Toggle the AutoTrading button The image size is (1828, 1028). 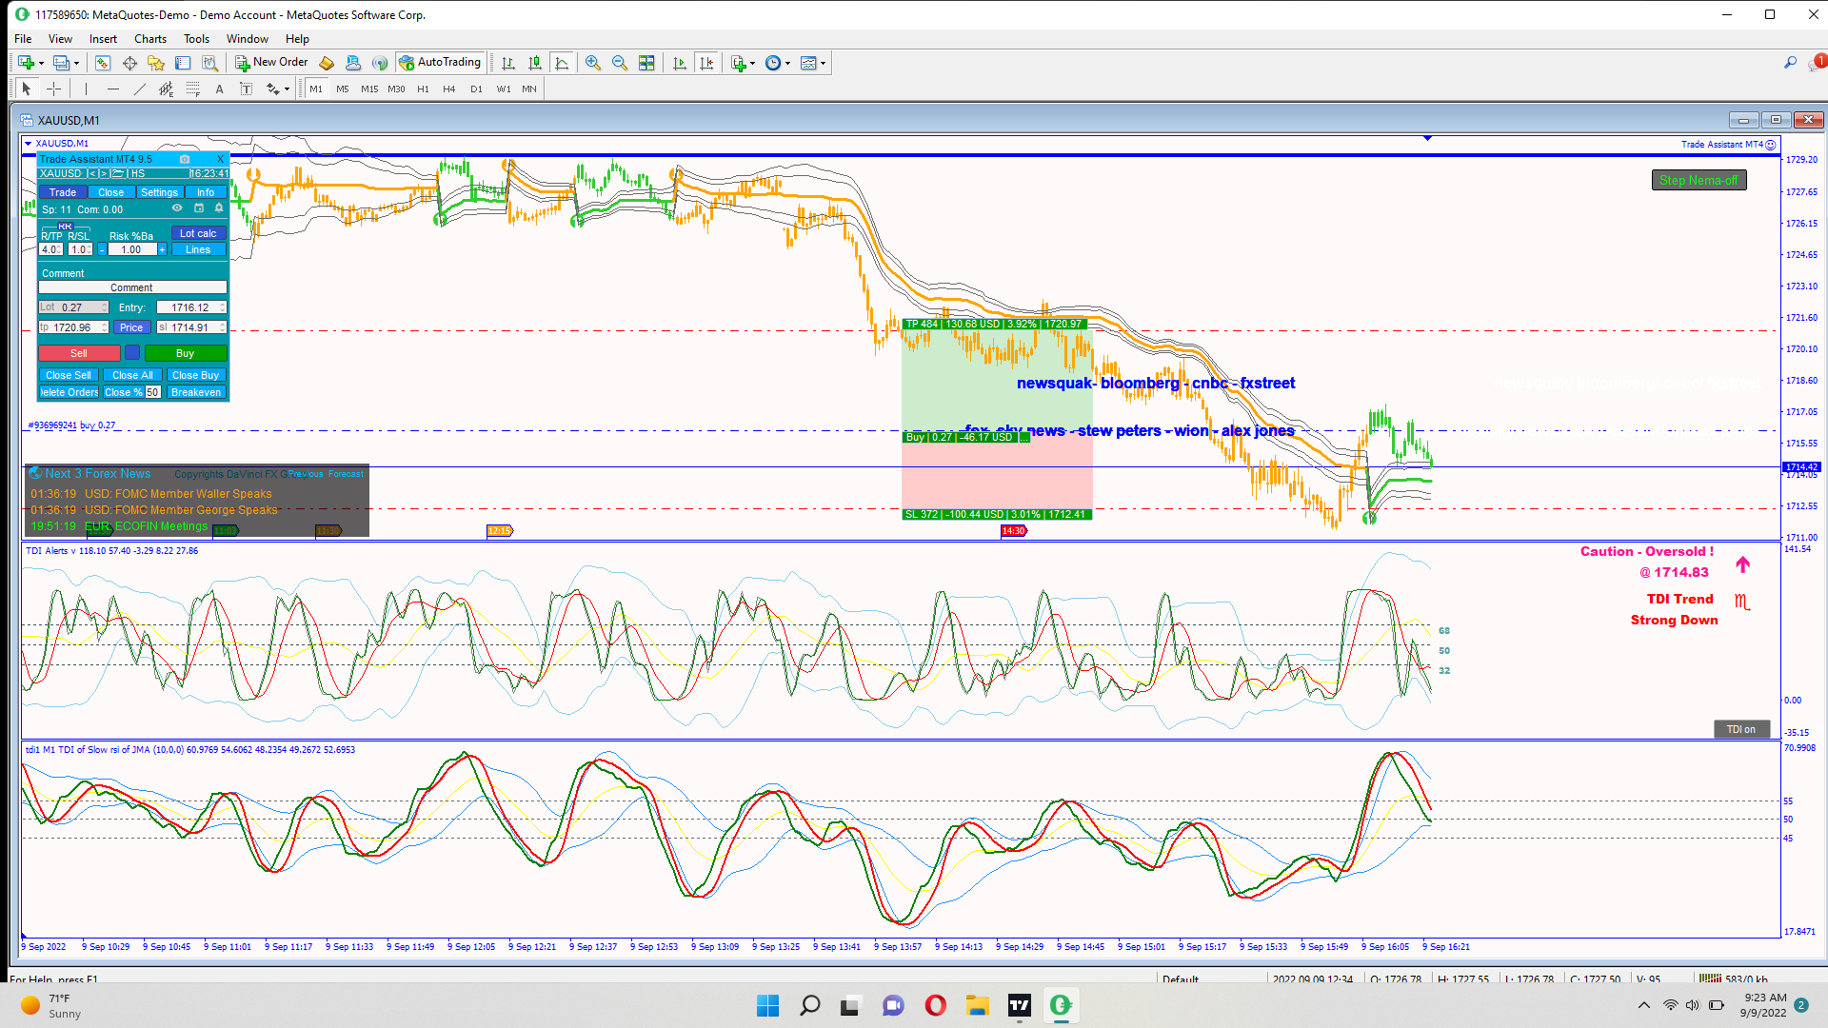click(440, 63)
